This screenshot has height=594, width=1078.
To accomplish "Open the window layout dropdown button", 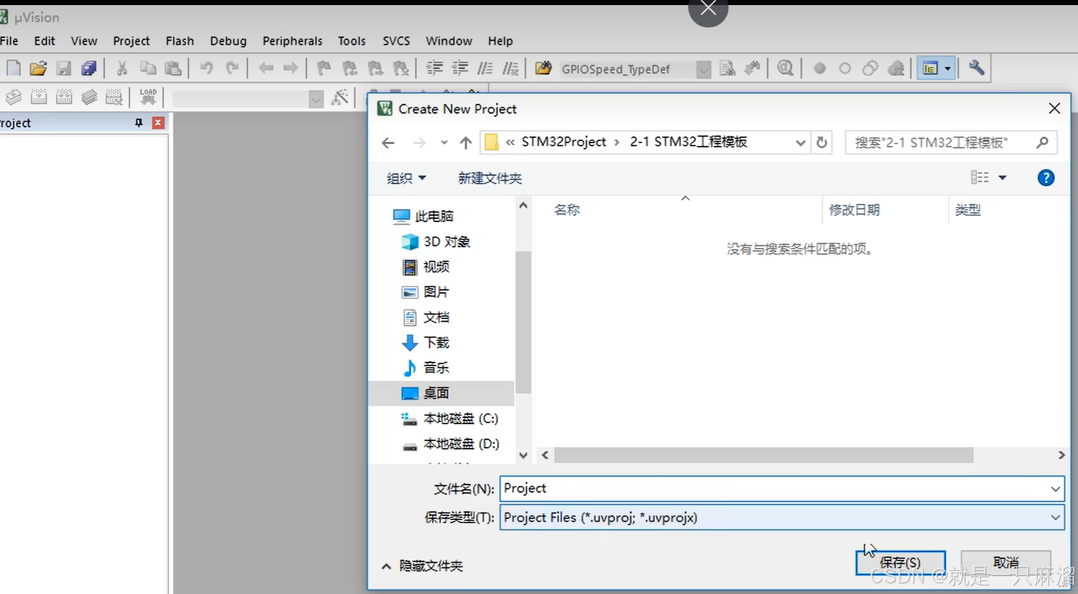I will tap(948, 68).
